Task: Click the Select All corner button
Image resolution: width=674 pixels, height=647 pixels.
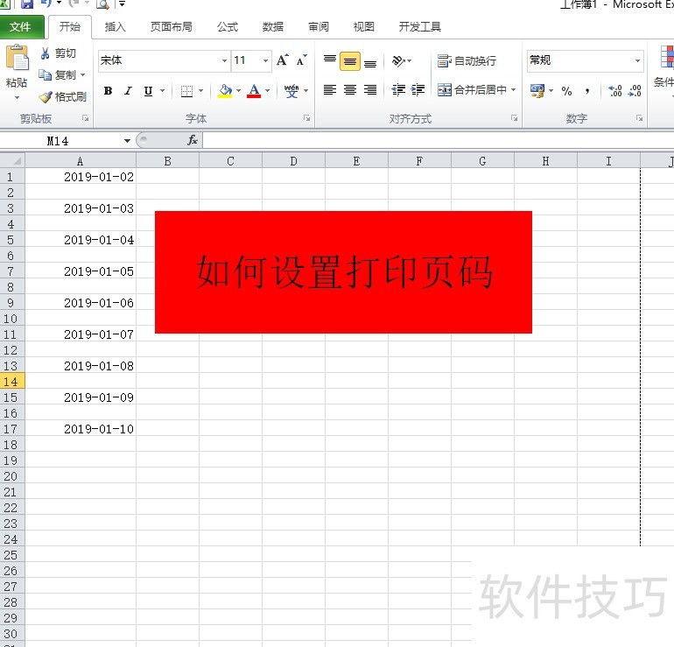Action: (x=12, y=161)
